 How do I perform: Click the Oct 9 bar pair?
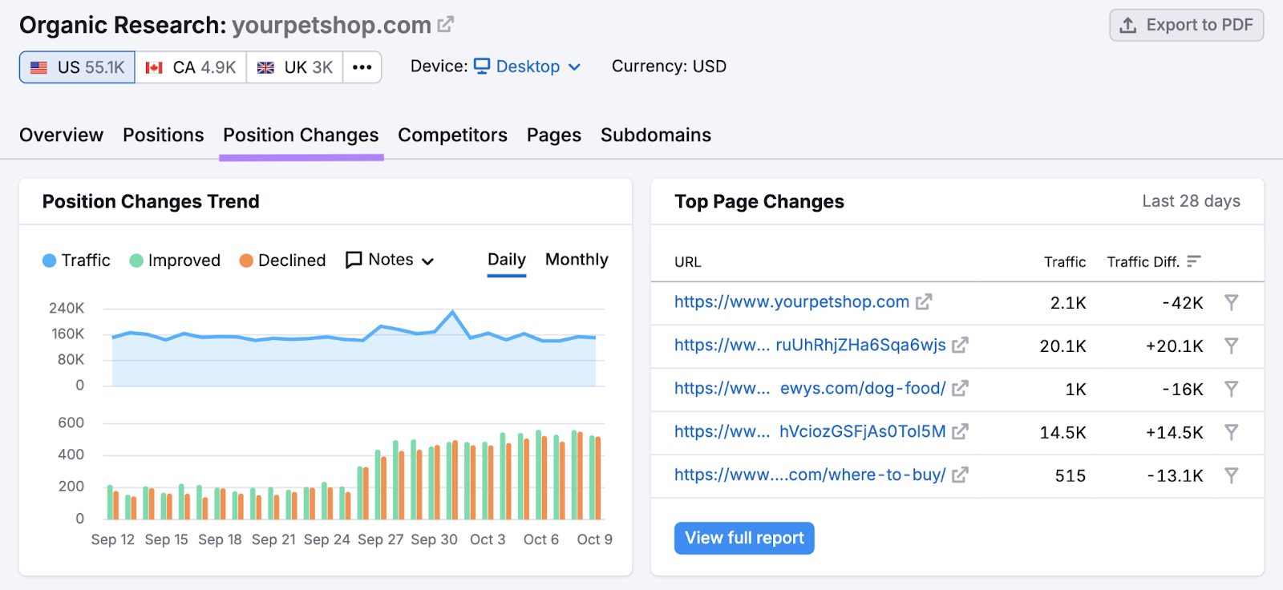click(595, 478)
